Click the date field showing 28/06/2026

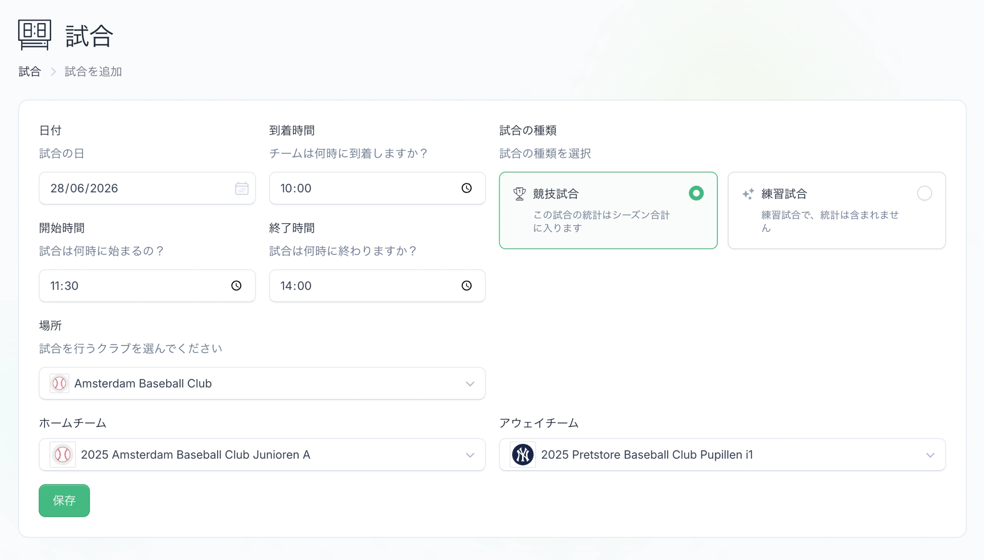[147, 188]
